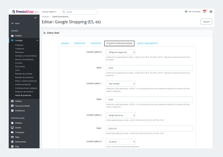Open Productos in the sidebar
Image resolution: width=223 pixels, height=157 pixels.
point(19,45)
